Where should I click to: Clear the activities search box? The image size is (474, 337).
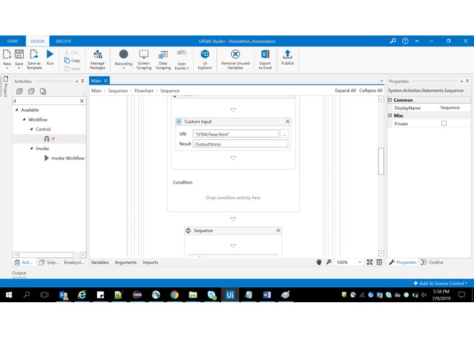82,101
